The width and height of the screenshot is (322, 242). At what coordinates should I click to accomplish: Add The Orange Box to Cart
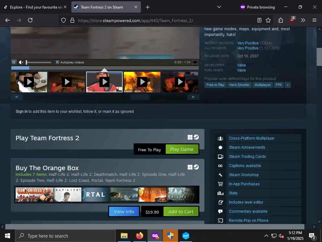(x=181, y=211)
